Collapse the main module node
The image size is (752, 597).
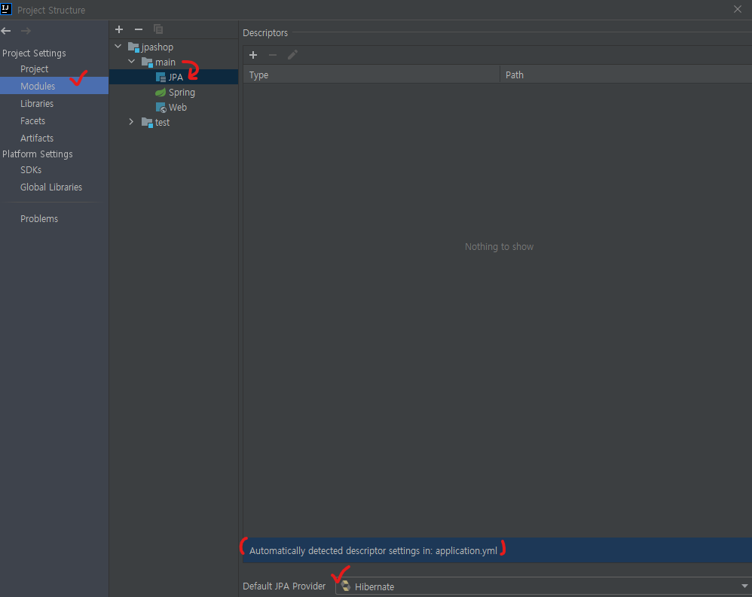tap(131, 62)
